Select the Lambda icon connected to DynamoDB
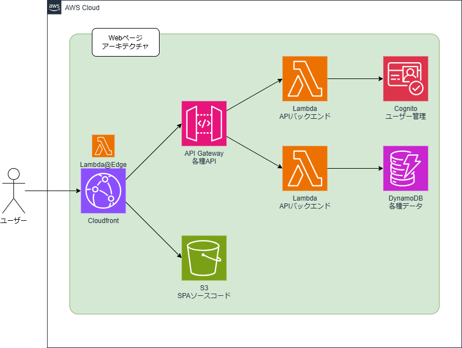Screen dimensions: 462x348 (305, 168)
